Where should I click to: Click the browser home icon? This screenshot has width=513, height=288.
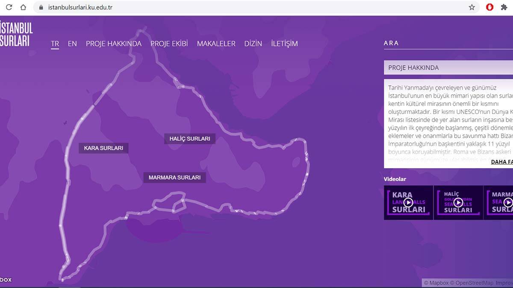23,7
